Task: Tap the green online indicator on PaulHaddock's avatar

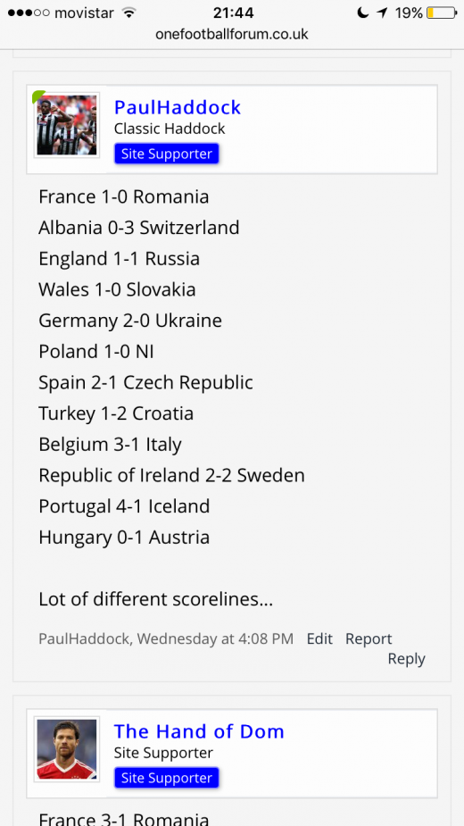Action: 37,96
